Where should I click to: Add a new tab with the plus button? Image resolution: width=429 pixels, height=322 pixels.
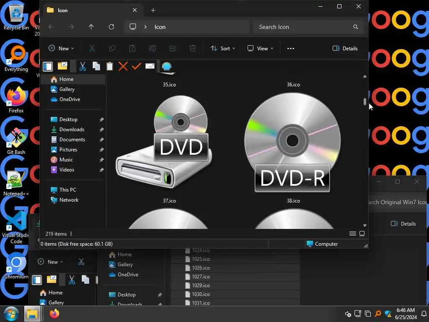(153, 10)
